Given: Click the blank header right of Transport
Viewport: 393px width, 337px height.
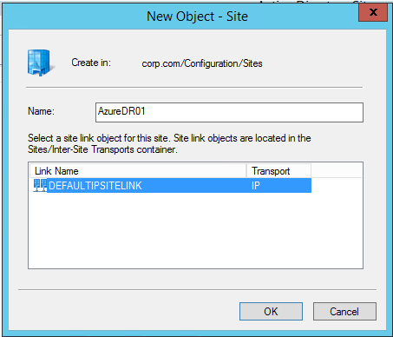Looking at the screenshot, I should click(337, 171).
